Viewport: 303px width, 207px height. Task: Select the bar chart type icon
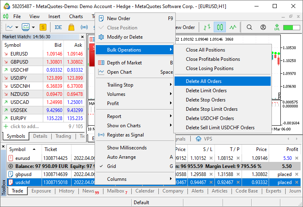coord(207,27)
